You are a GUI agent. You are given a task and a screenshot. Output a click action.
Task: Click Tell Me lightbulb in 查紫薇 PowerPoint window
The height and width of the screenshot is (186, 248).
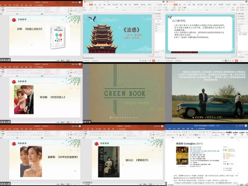[35, 129]
